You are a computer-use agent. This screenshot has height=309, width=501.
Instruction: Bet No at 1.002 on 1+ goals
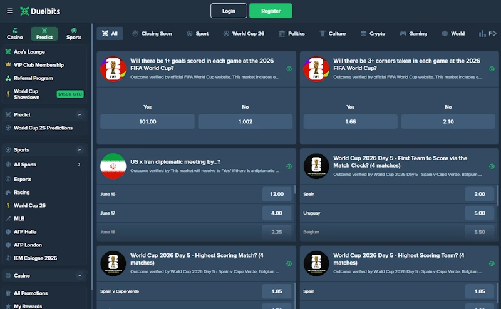pos(245,121)
